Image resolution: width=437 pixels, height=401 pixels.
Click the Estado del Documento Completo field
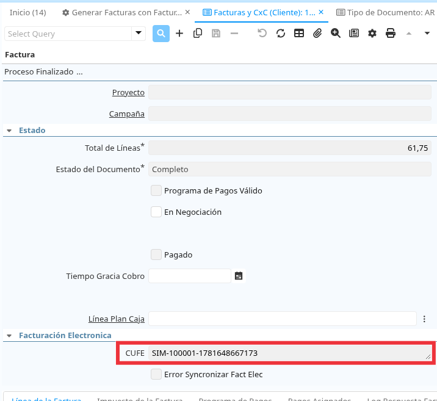[x=290, y=169]
